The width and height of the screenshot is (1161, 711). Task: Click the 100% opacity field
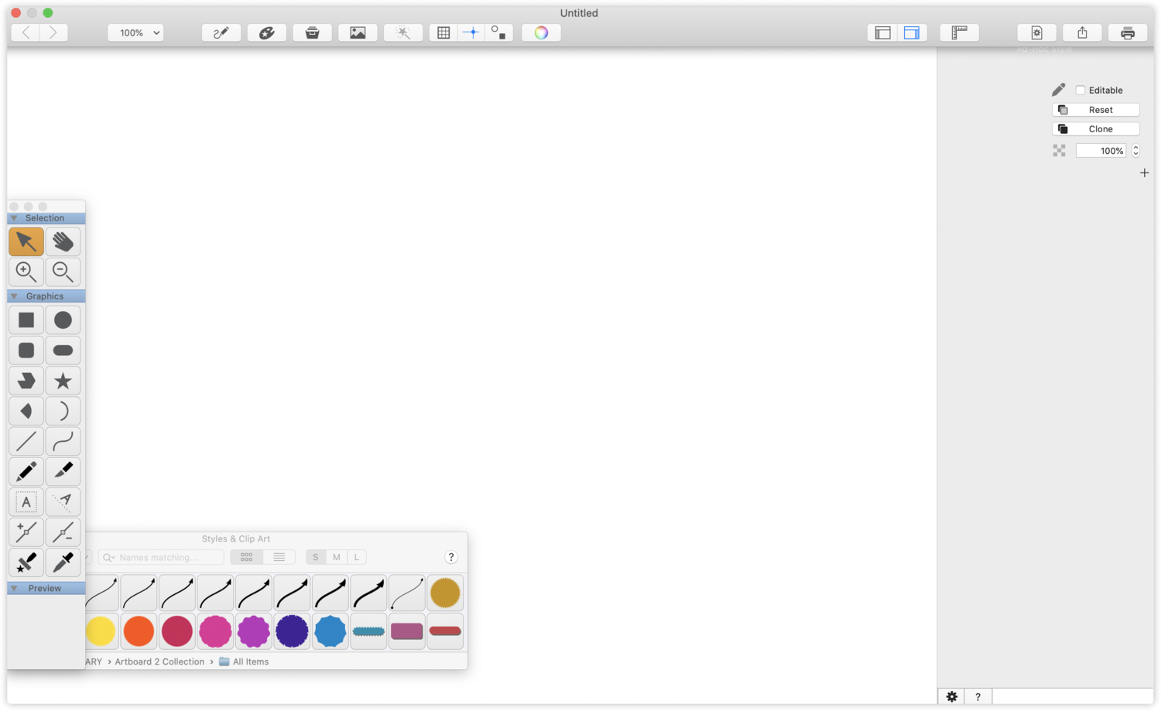point(1102,151)
